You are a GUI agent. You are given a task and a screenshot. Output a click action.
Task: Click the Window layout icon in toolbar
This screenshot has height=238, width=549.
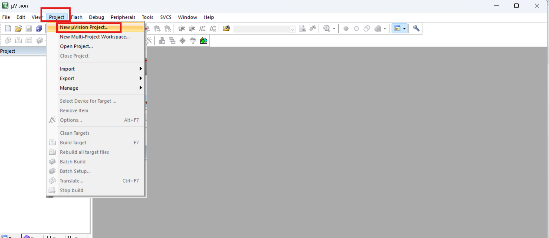[x=397, y=28]
